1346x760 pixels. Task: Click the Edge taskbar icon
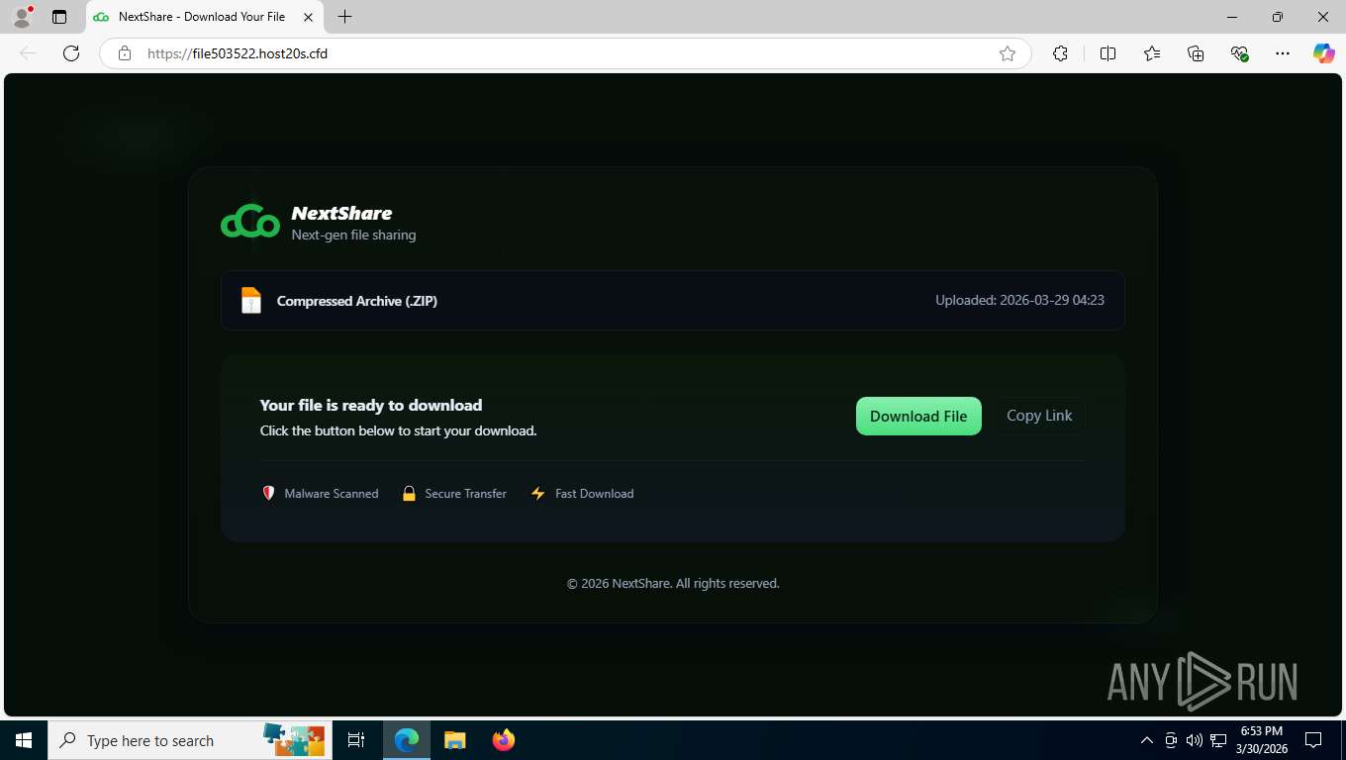[x=407, y=740]
